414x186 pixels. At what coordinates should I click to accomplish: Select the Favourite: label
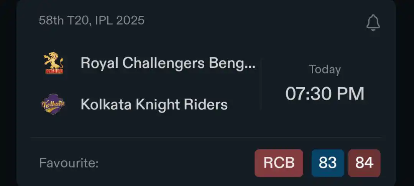coord(69,163)
